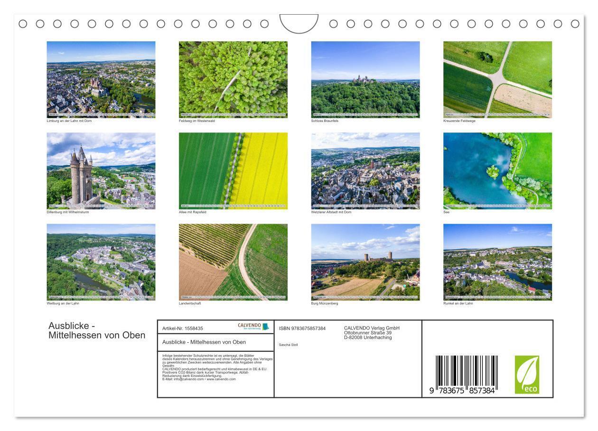Click the large title 'Ausblicke - Mittelhessen von Oben'
The image size is (598, 431).
[97, 331]
